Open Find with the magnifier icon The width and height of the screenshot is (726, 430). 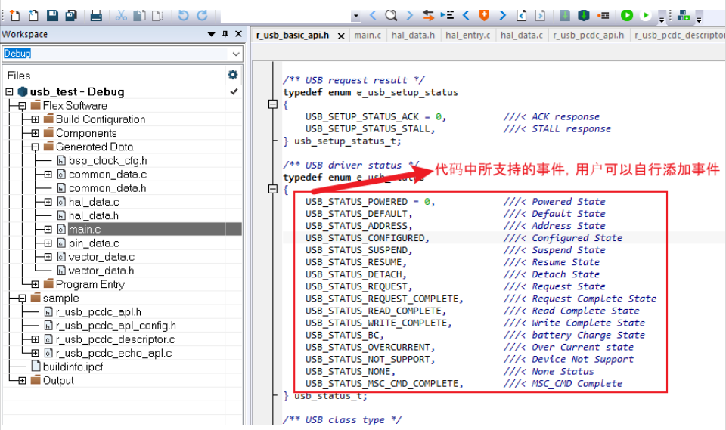pos(391,16)
